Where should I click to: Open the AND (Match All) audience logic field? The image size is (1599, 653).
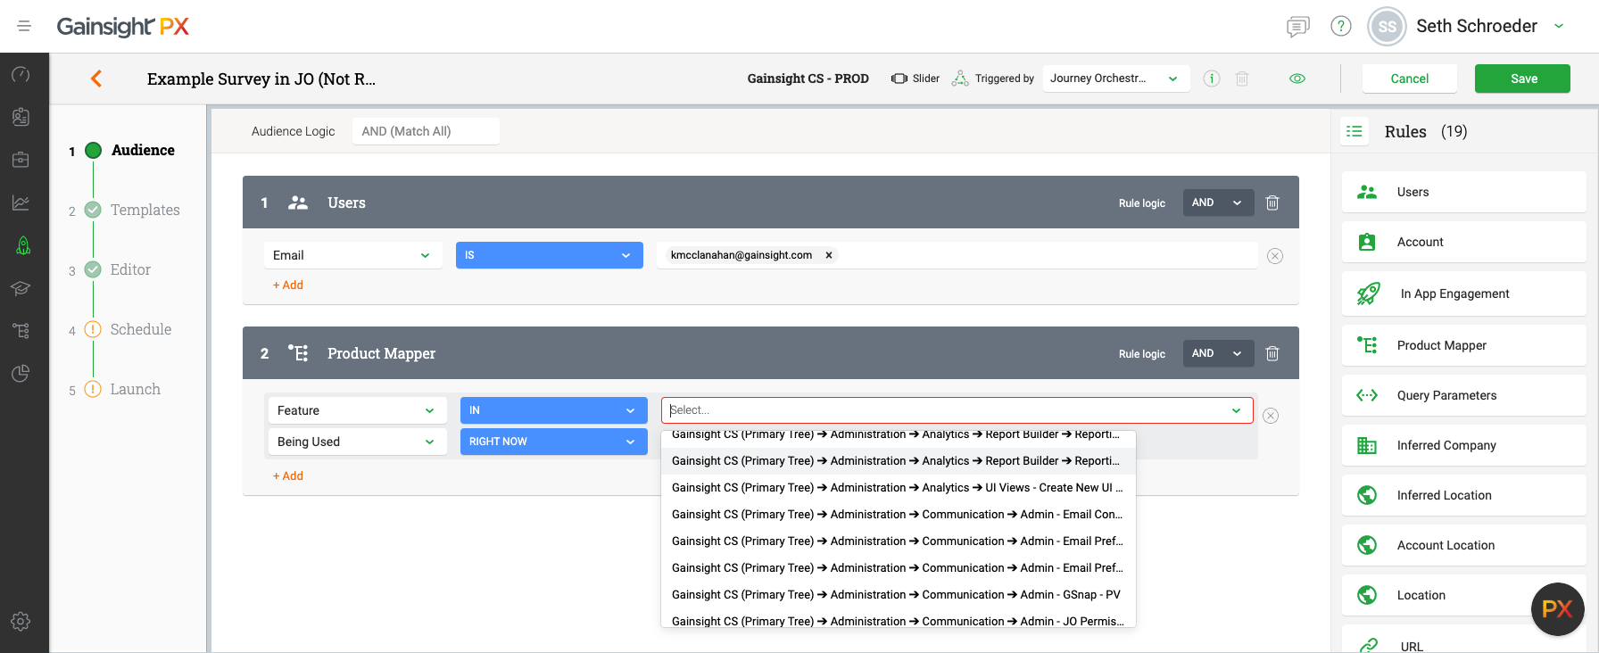click(x=426, y=131)
